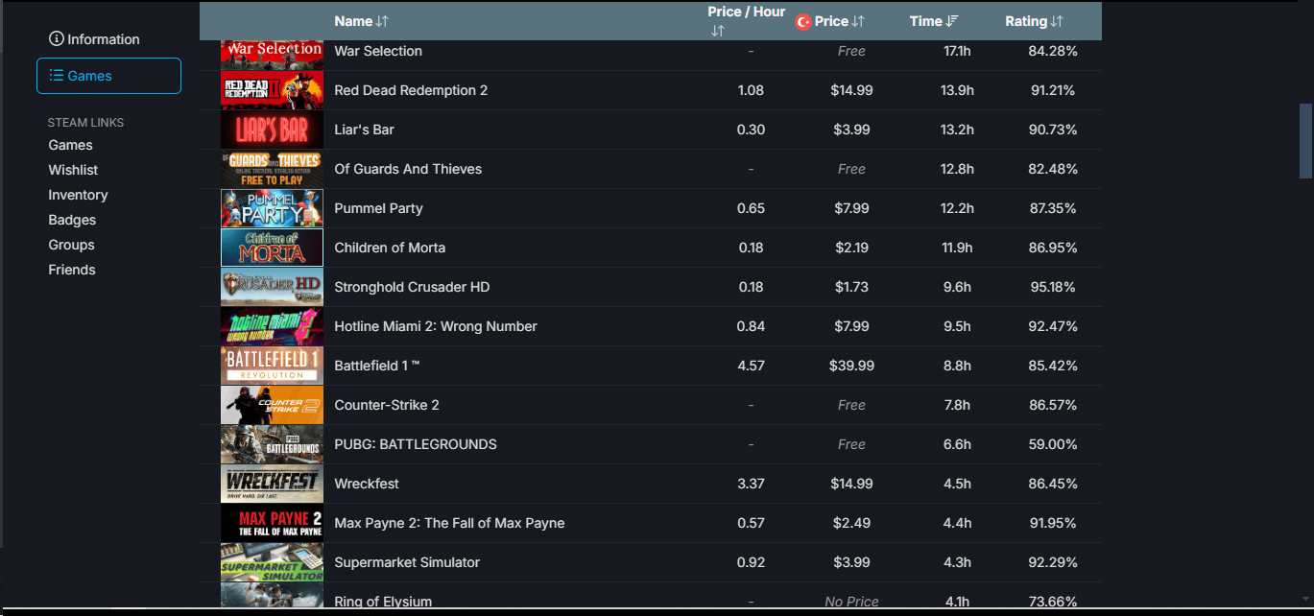This screenshot has height=616, width=1314.
Task: Click the Information circle icon in sidebar
Action: [57, 39]
